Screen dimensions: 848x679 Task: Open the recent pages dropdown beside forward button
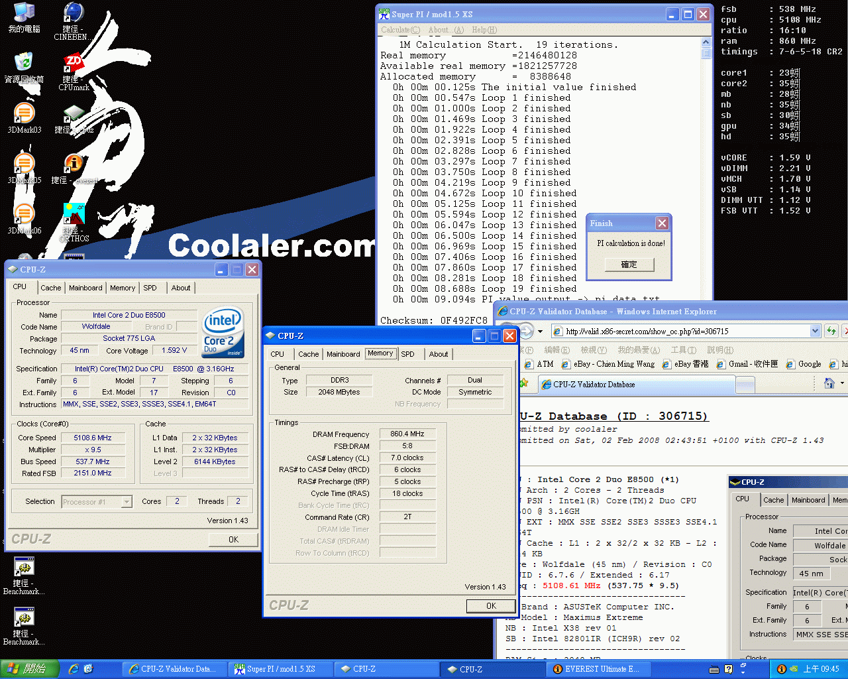(x=540, y=331)
